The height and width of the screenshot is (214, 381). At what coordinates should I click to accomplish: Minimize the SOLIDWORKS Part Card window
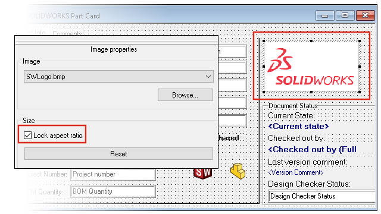click(x=325, y=15)
